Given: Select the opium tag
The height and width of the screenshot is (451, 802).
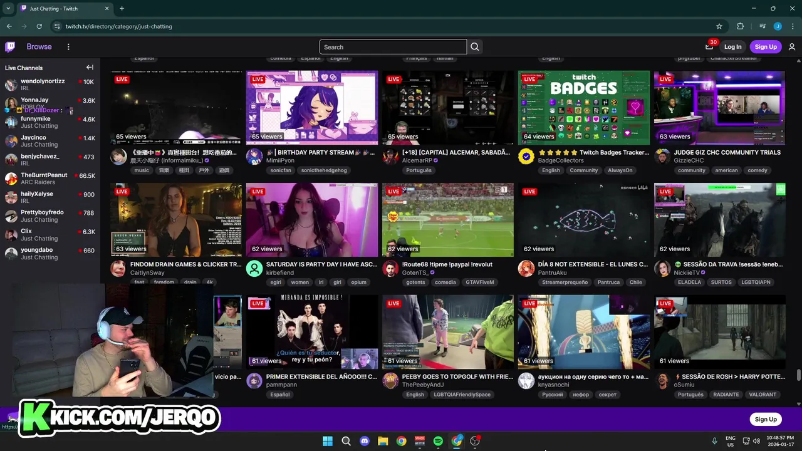Looking at the screenshot, I should 358,283.
